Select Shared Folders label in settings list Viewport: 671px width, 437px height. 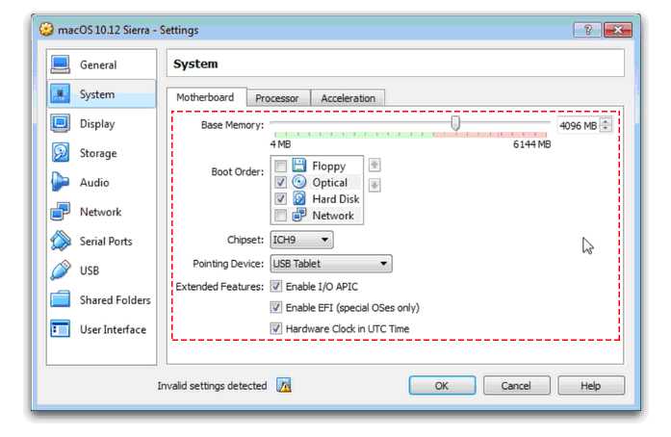[116, 300]
